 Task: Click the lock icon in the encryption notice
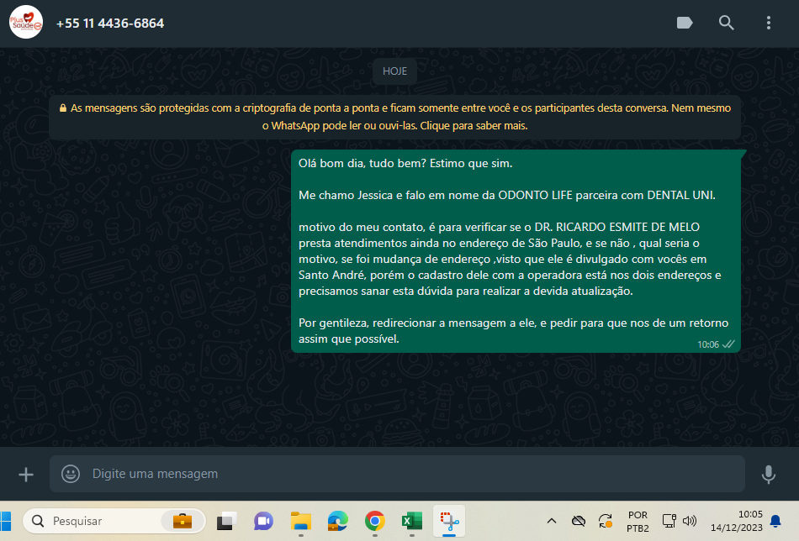point(63,108)
